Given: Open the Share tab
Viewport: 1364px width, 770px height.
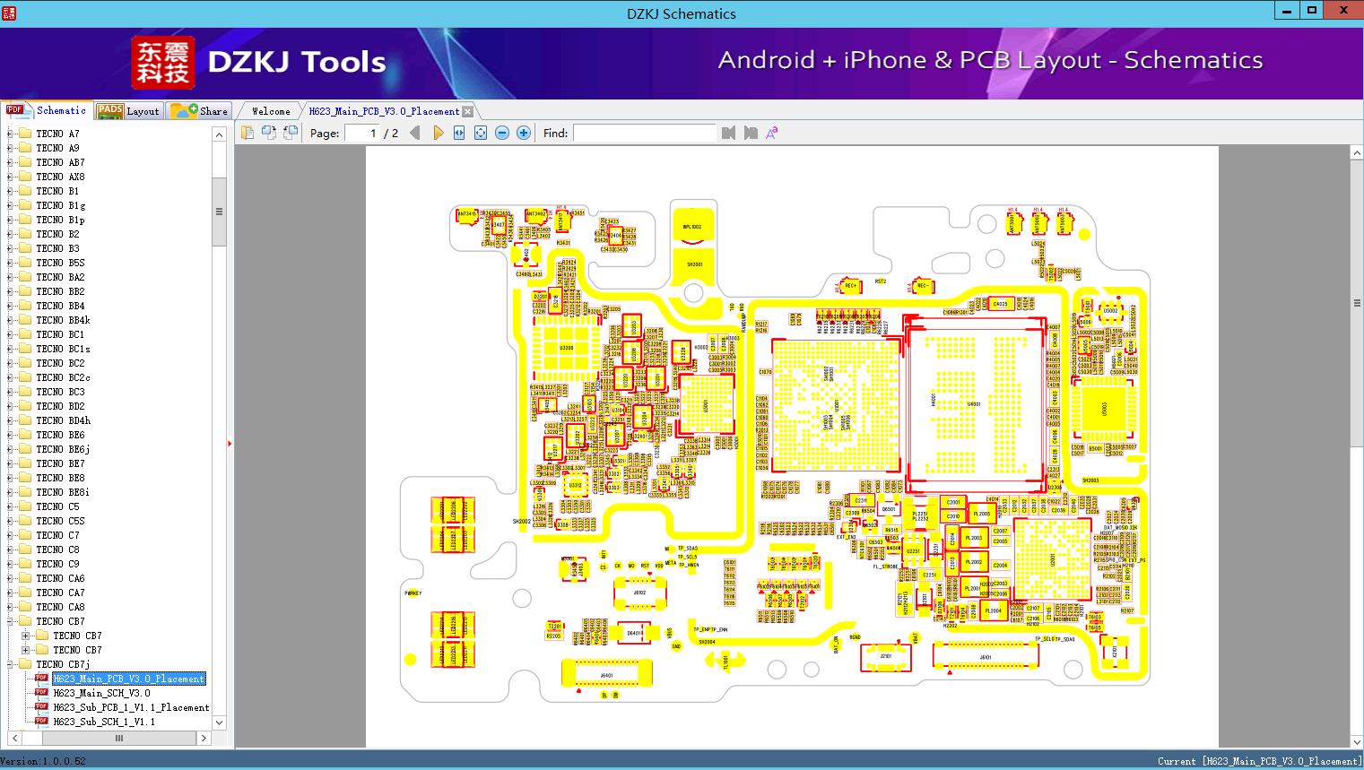Looking at the screenshot, I should 199,111.
